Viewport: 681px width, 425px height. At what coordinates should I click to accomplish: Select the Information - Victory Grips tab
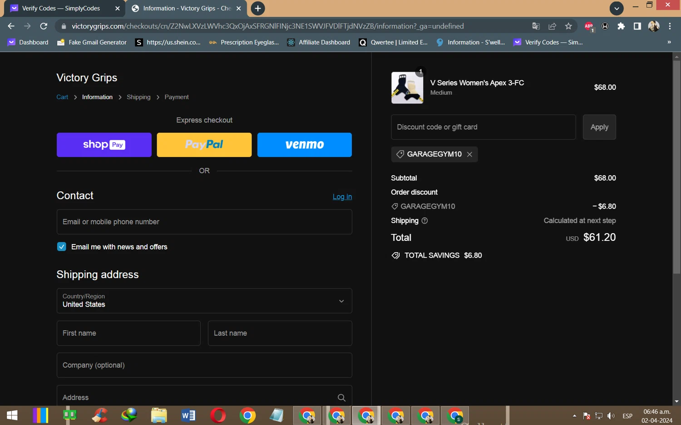tap(186, 8)
